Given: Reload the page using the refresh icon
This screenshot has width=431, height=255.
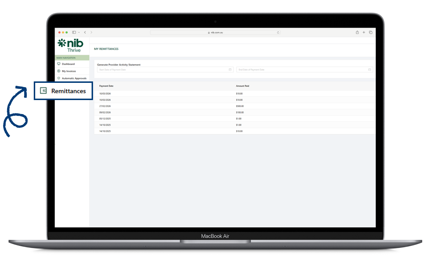Looking at the screenshot, I should [x=278, y=32].
